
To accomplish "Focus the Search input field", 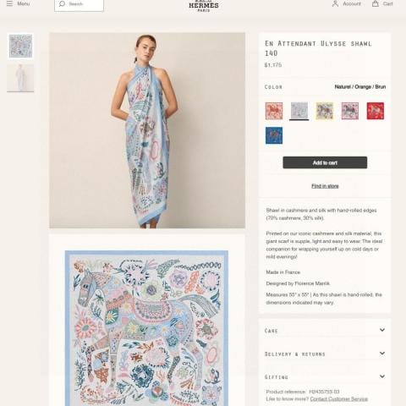I will tap(79, 5).
